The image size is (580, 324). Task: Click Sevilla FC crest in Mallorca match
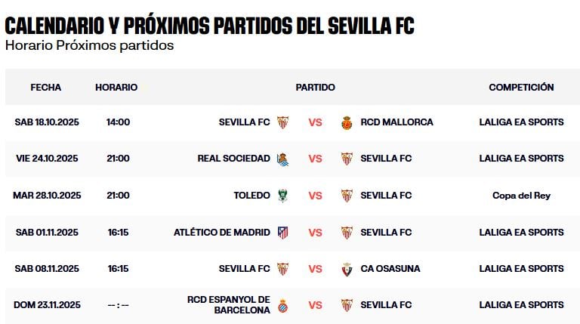point(282,122)
